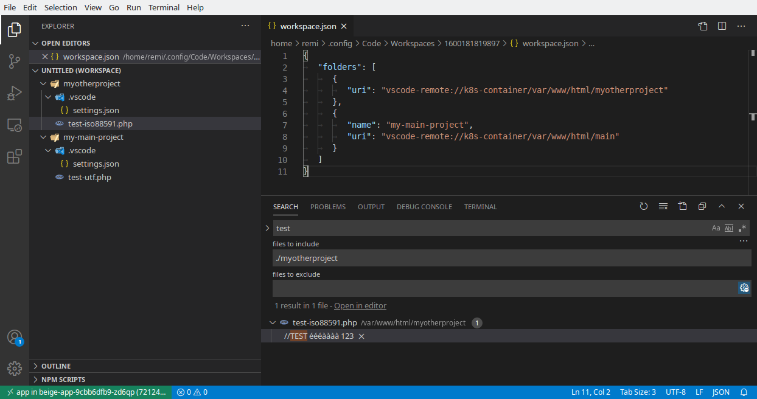Click the Workspaces breadcrumb segment
The image size is (757, 399).
click(413, 44)
